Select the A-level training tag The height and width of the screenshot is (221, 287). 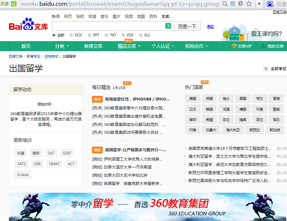(x=23, y=175)
